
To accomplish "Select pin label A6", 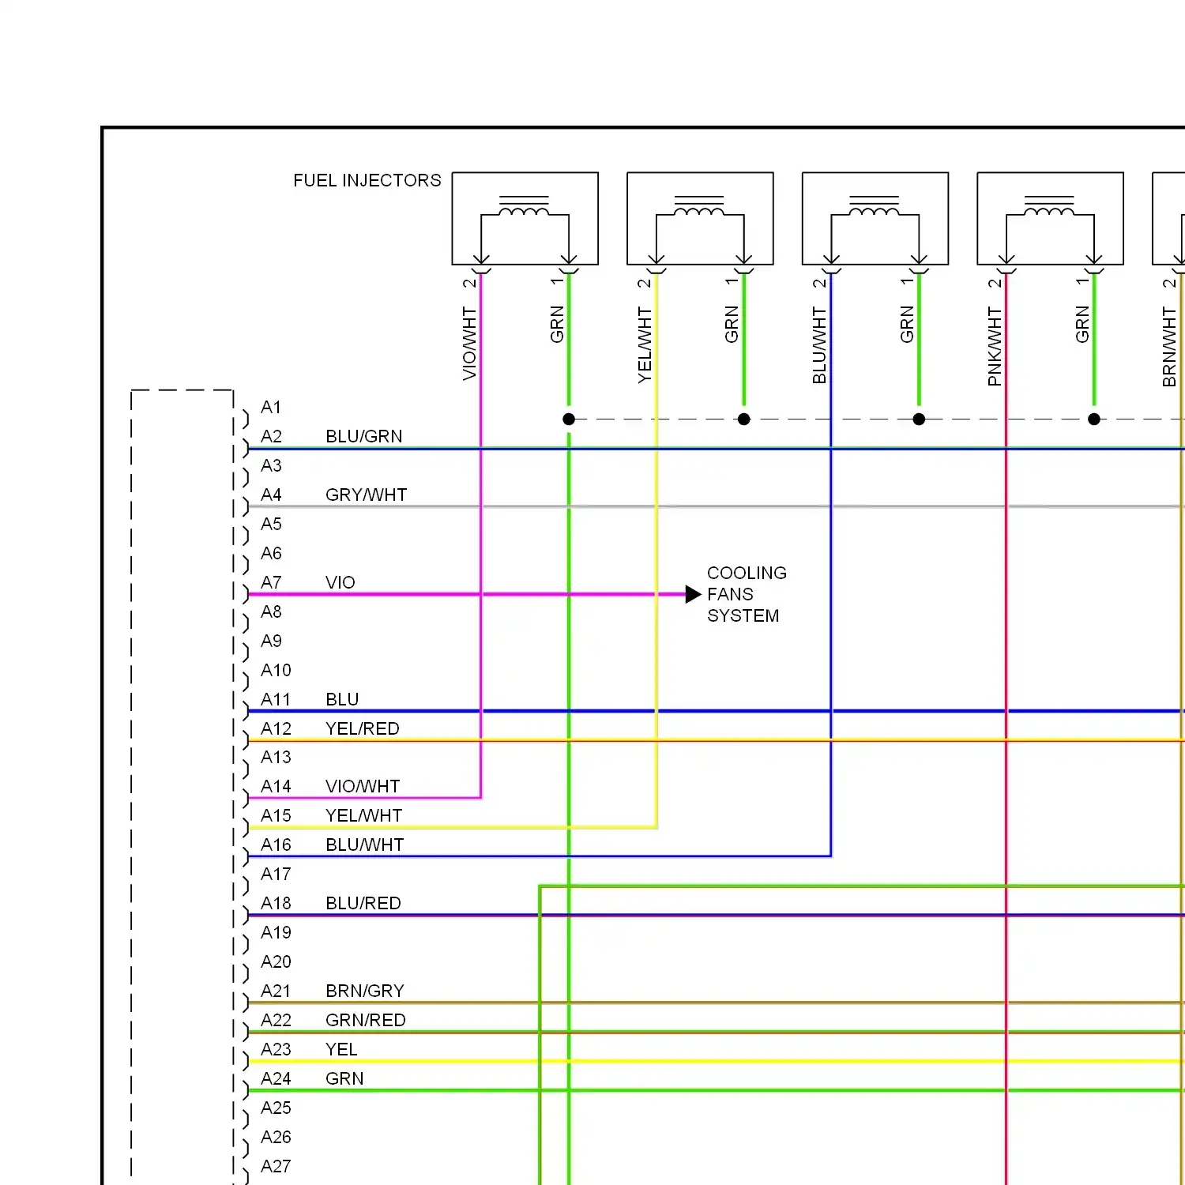I will point(271,554).
